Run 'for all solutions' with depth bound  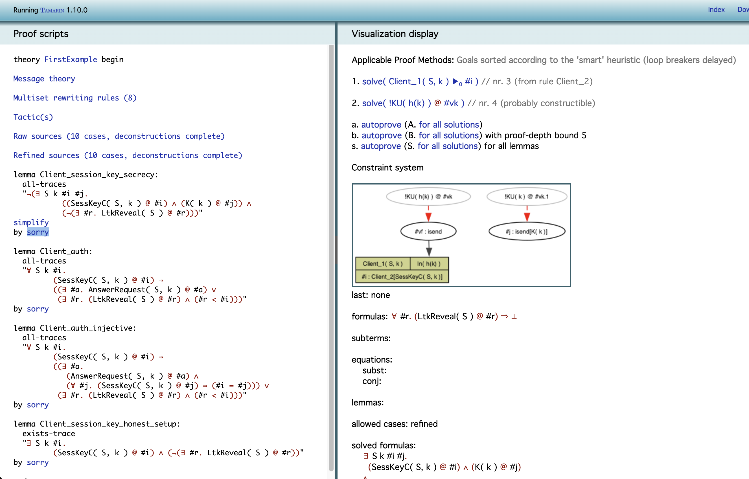tap(448, 135)
